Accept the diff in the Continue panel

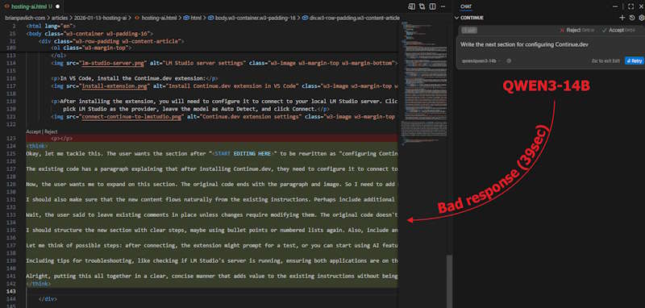618,31
